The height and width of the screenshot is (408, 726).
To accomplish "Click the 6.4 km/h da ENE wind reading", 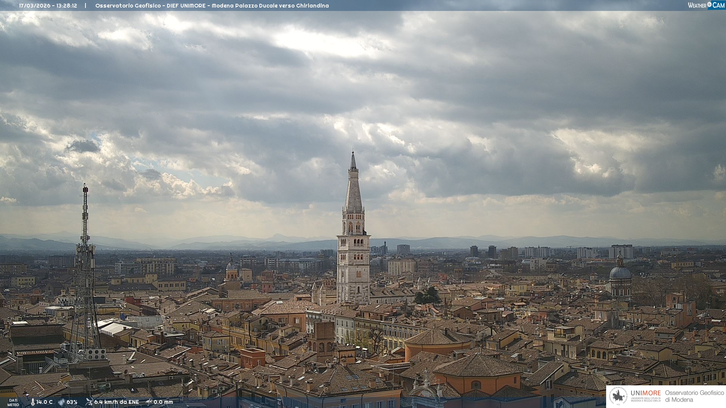I will point(116,402).
